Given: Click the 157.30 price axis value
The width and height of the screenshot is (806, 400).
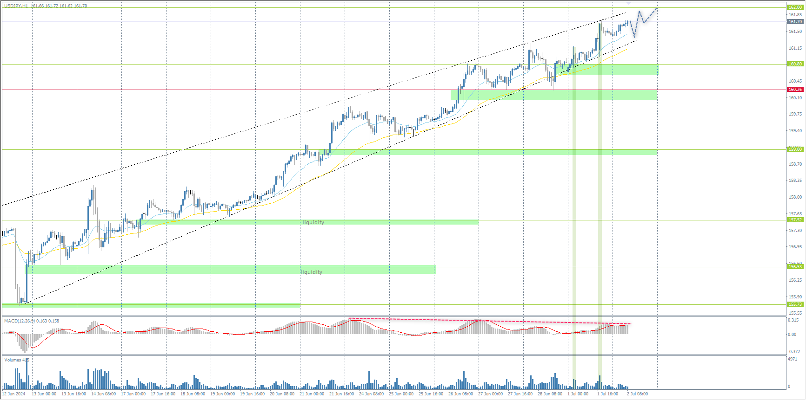Looking at the screenshot, I should (x=795, y=231).
